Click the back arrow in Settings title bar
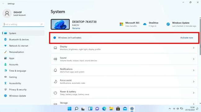 (x=3, y=4)
